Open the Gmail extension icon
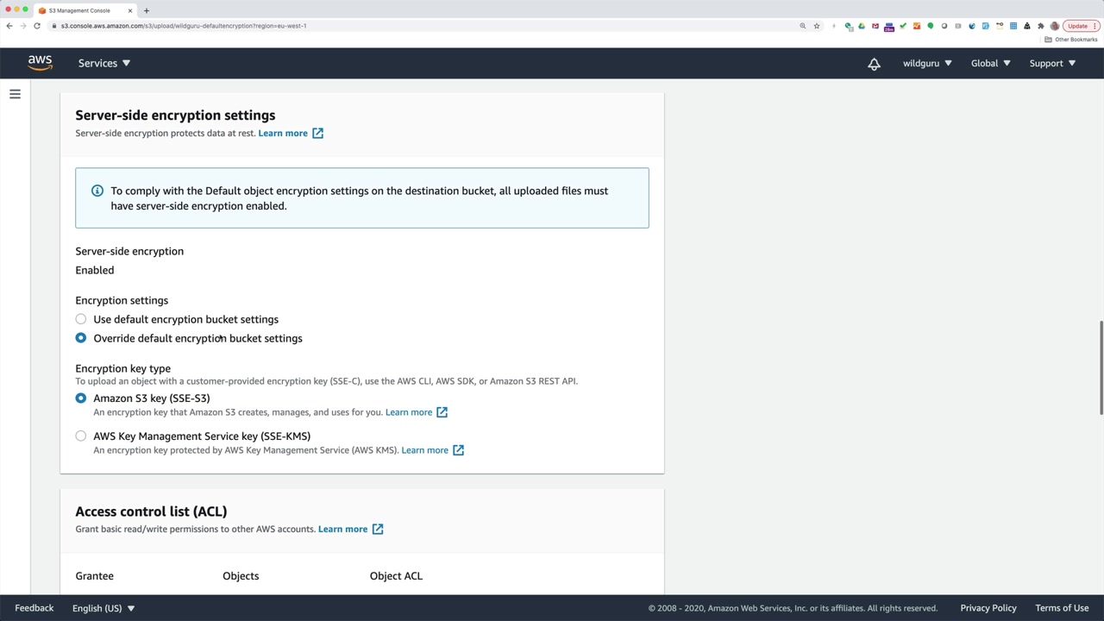 875,26
